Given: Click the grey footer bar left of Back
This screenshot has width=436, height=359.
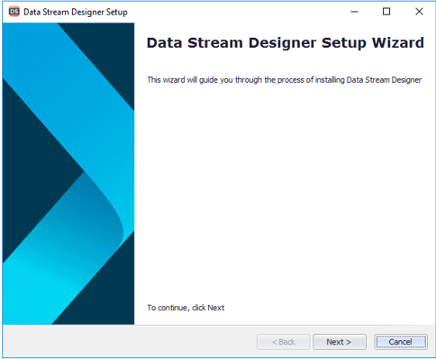Looking at the screenshot, I should (129, 342).
